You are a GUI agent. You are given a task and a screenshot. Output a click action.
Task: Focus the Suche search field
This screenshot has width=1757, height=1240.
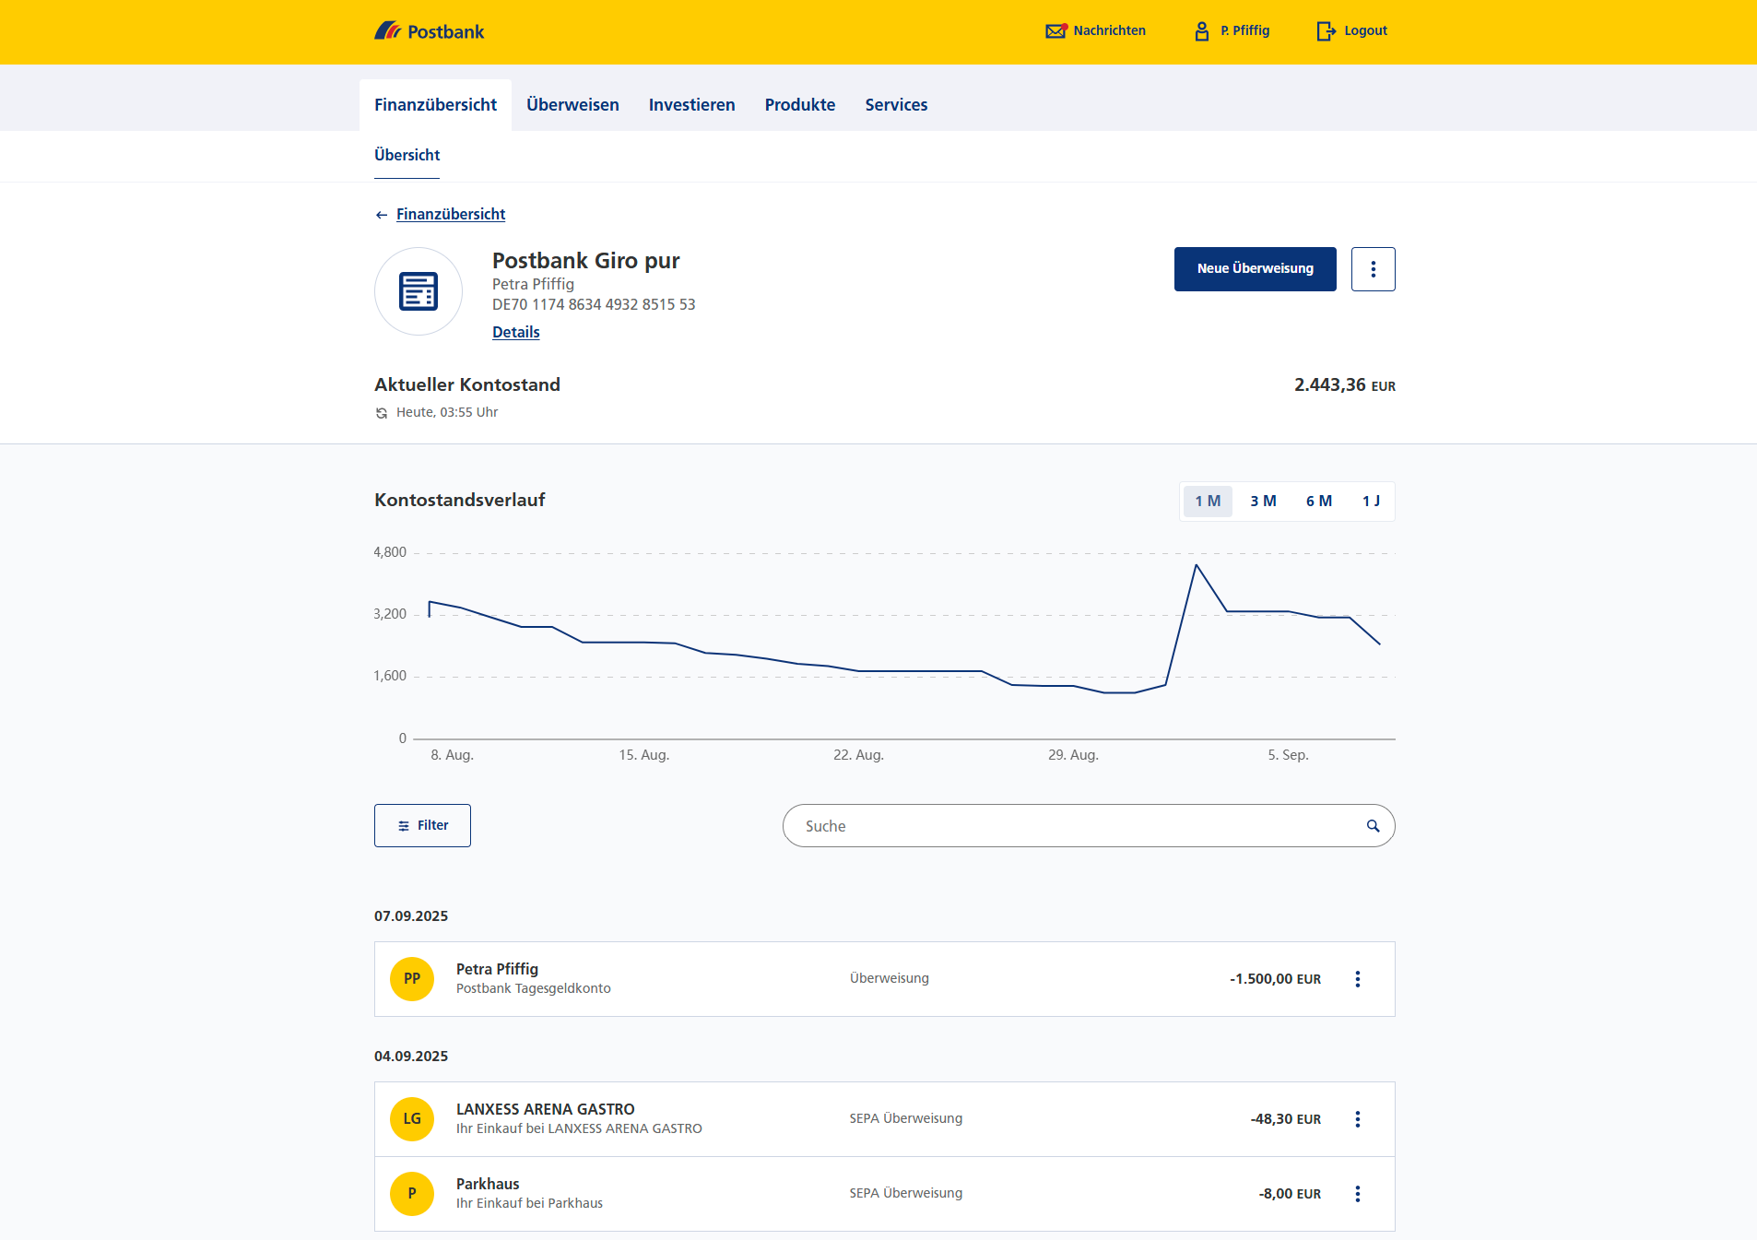tap(1089, 826)
